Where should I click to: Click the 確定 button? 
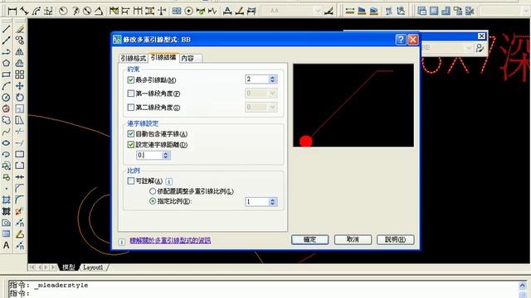tap(309, 239)
